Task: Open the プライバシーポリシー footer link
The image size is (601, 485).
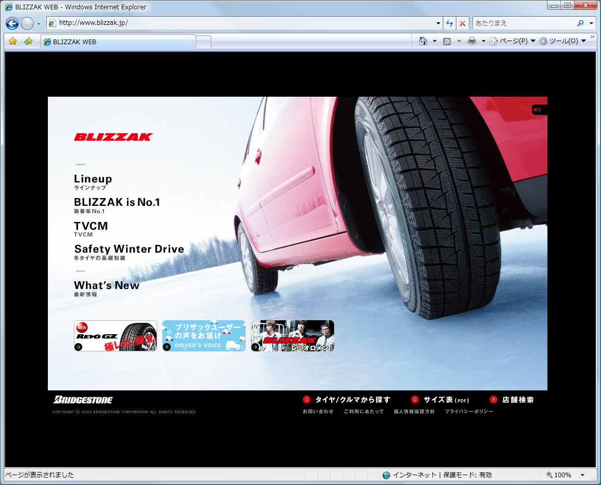Action: pyautogui.click(x=469, y=412)
